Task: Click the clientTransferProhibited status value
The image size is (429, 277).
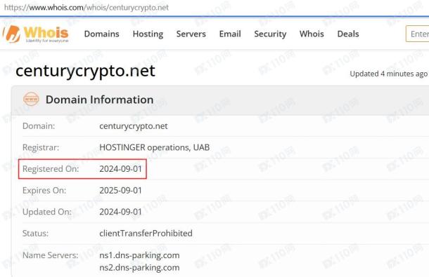Action: point(146,234)
